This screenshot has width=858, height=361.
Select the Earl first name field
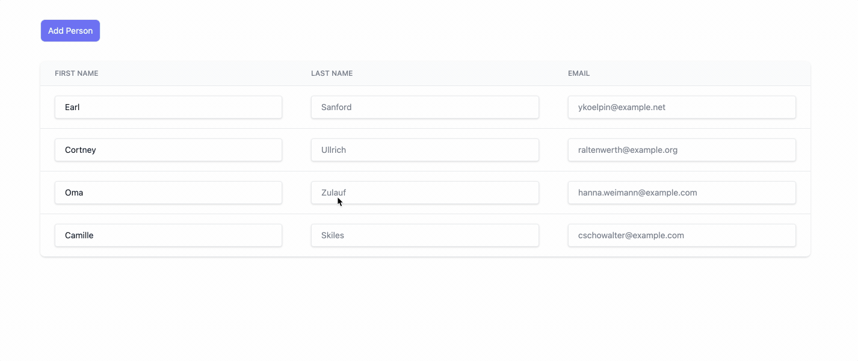(x=168, y=107)
